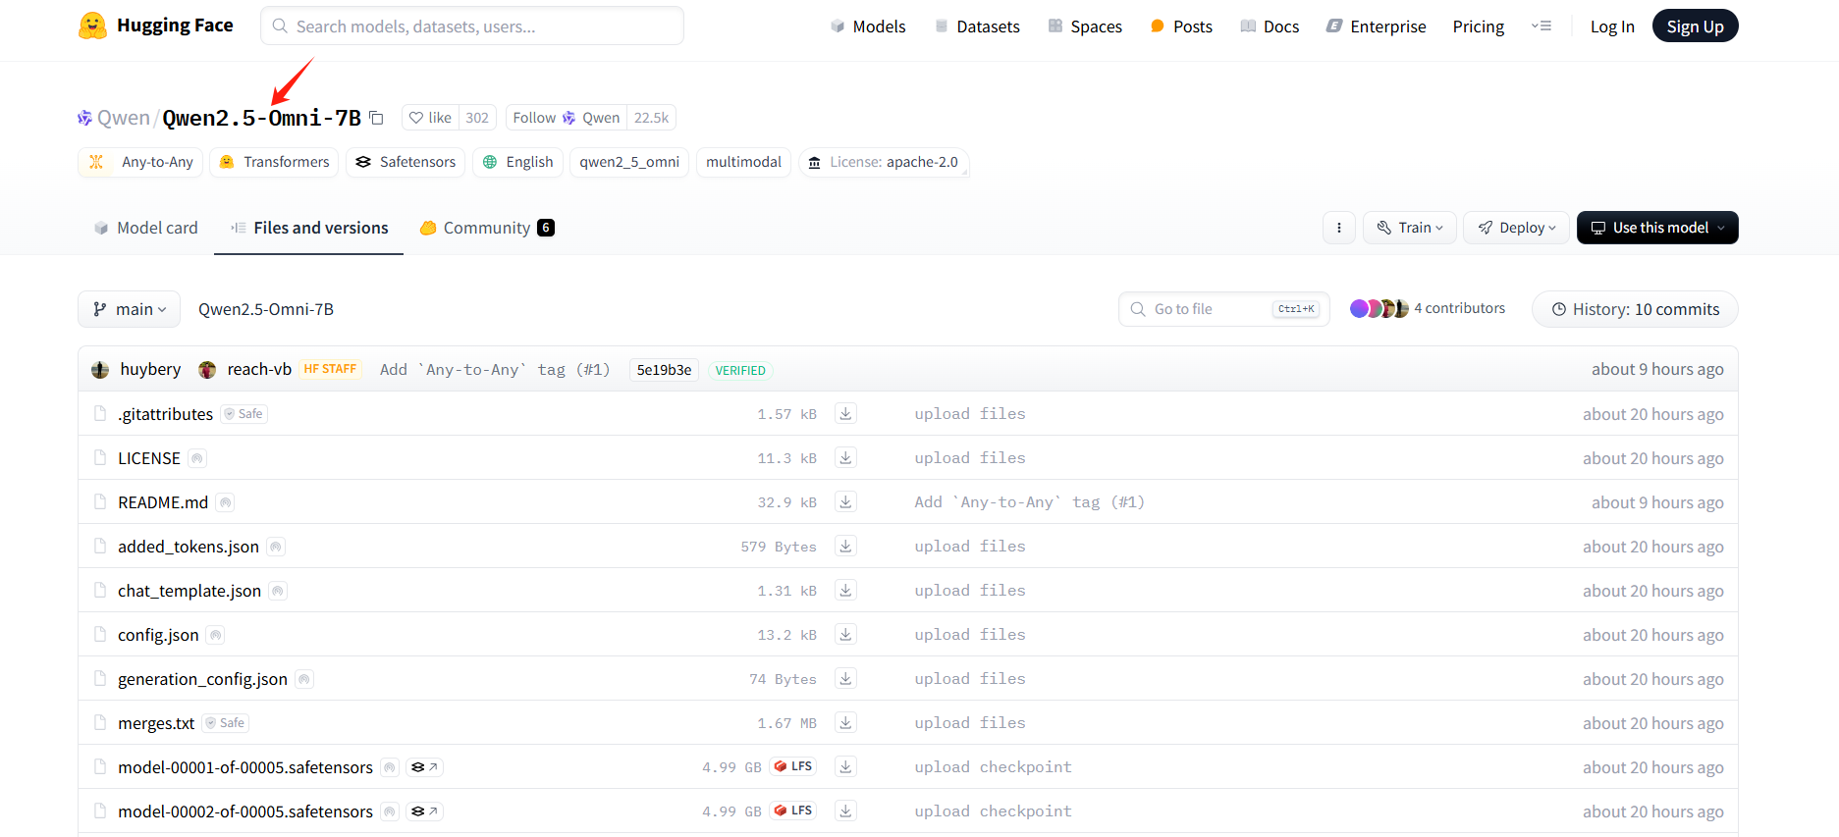
Task: Click the English language tag
Action: click(x=517, y=162)
